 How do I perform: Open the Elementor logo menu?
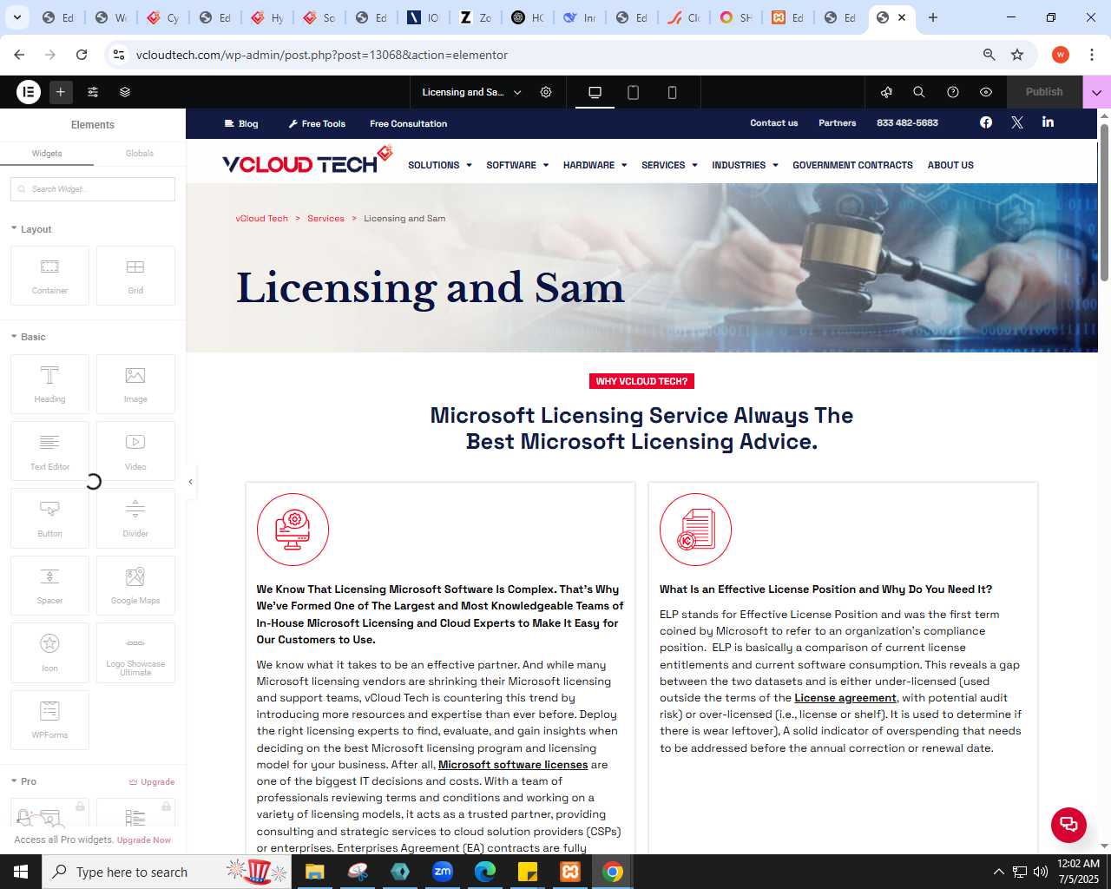(29, 91)
